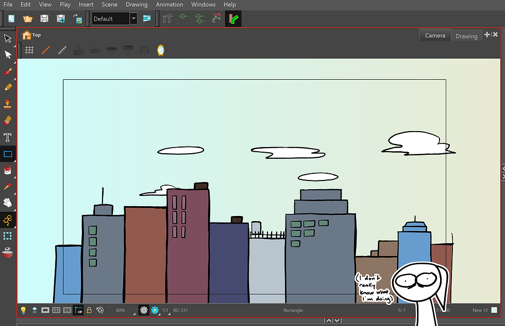The width and height of the screenshot is (505, 326).
Task: Pick the Eraser tool
Action: coord(8,120)
